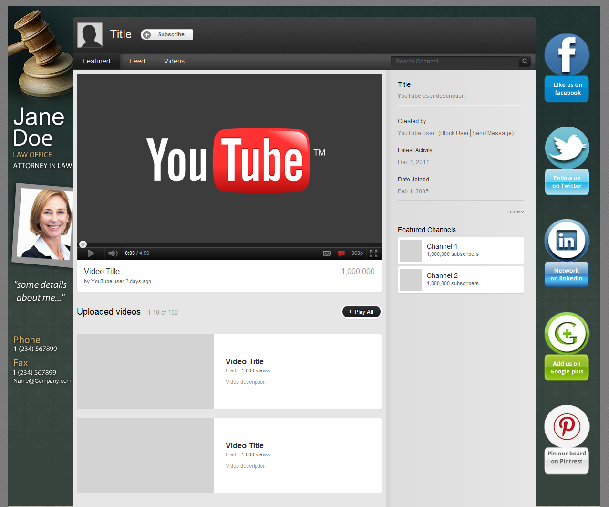Click the 'Feb 1, 2005' date joined
The width and height of the screenshot is (609, 507).
pos(413,191)
